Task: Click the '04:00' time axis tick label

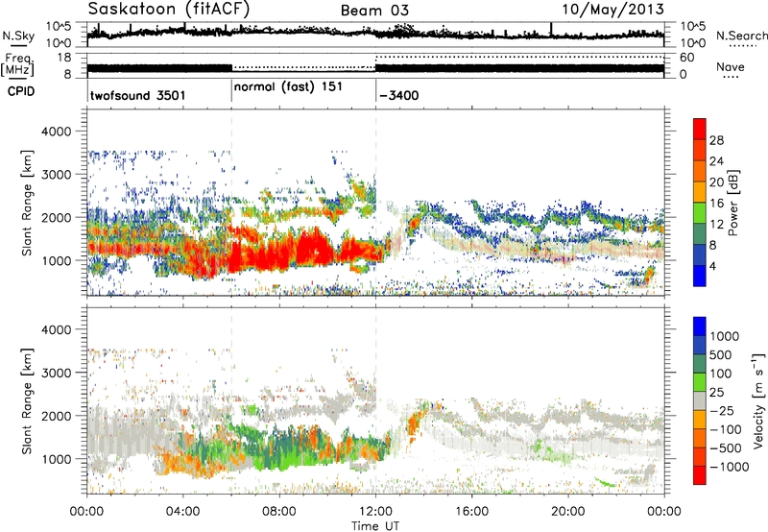Action: click(183, 512)
